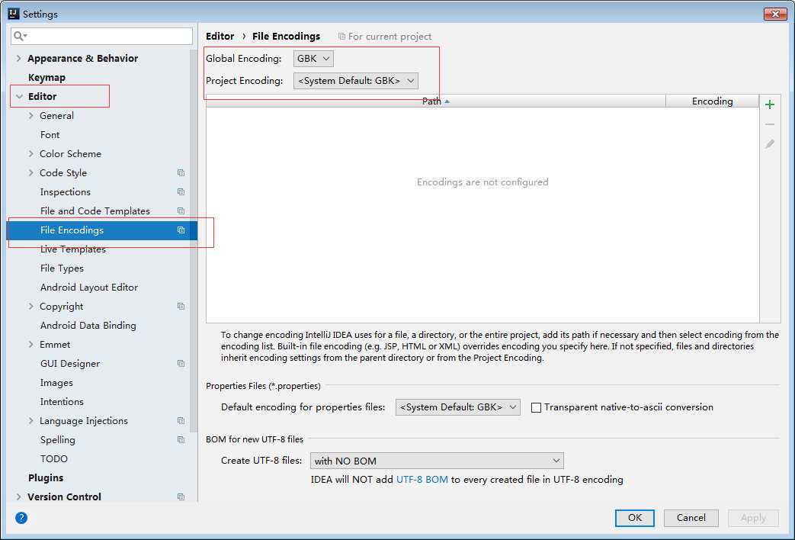Open the UTF-8 BOM link
The height and width of the screenshot is (540, 795).
422,479
